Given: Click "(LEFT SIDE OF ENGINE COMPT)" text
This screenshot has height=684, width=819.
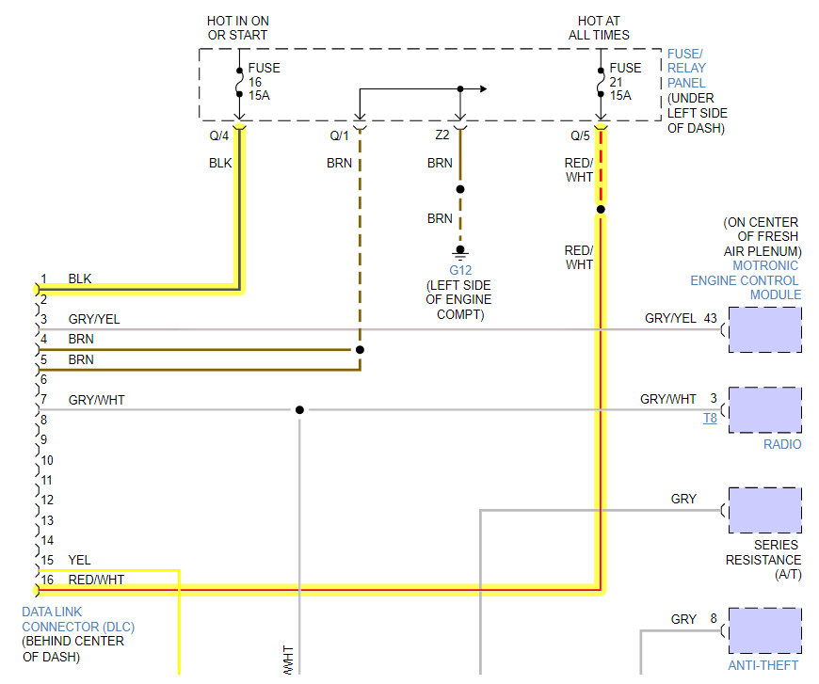Looking at the screenshot, I should click(x=458, y=300).
